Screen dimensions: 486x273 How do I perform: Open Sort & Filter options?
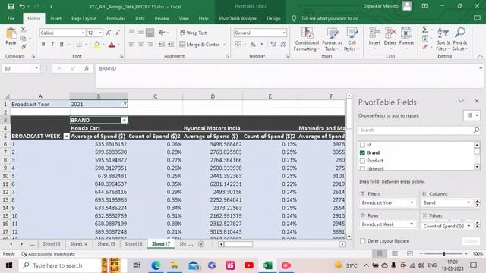click(443, 39)
